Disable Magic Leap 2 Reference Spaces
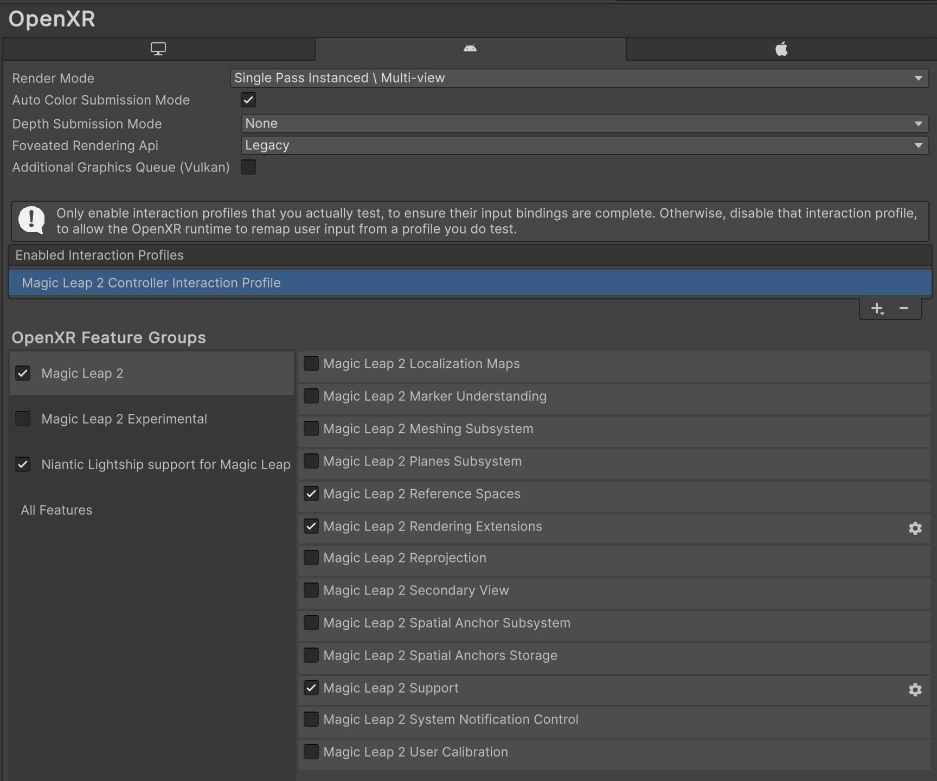The height and width of the screenshot is (781, 937). click(x=311, y=494)
